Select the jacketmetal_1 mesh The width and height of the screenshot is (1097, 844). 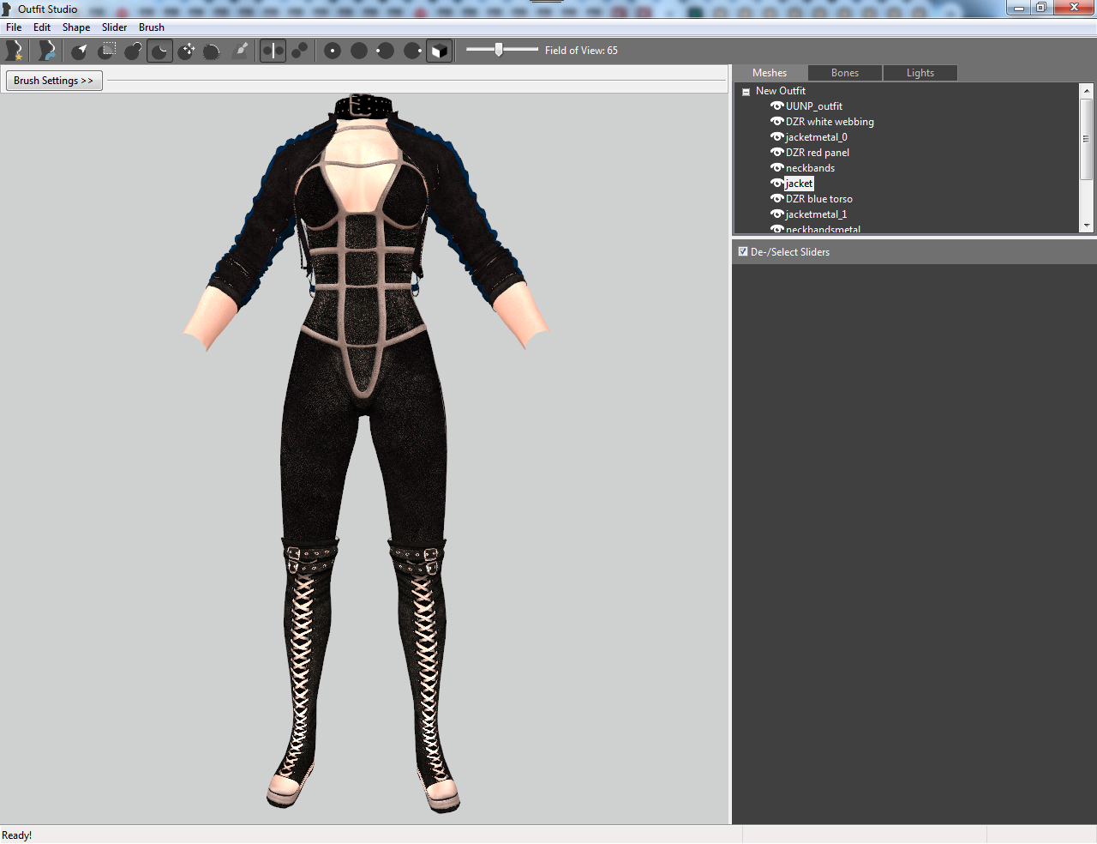tap(816, 214)
